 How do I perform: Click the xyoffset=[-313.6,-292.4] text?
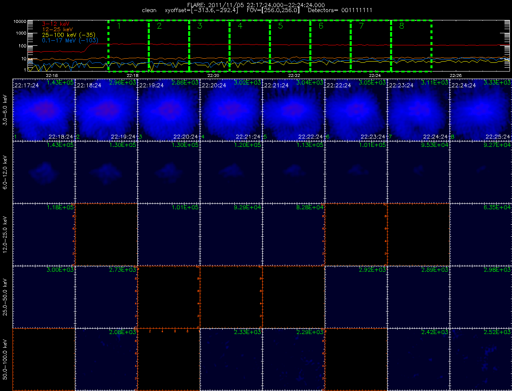(201, 10)
